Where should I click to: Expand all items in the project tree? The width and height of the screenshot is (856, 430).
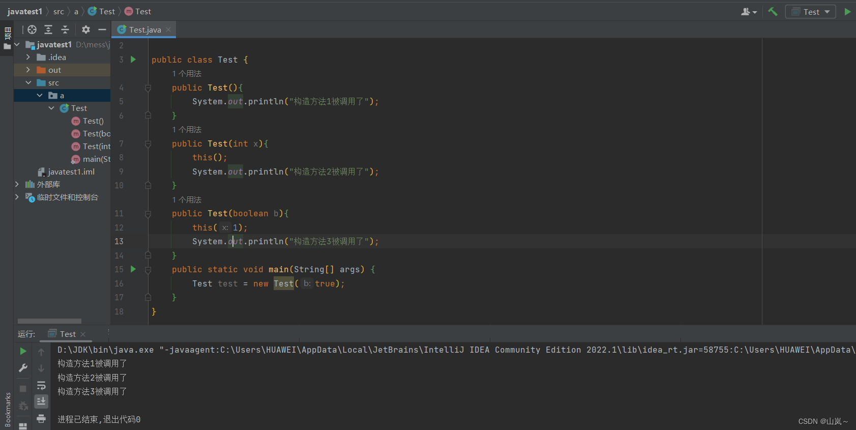tap(48, 30)
